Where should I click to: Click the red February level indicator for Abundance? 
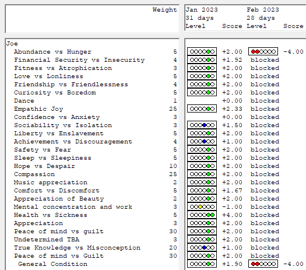click(263, 51)
